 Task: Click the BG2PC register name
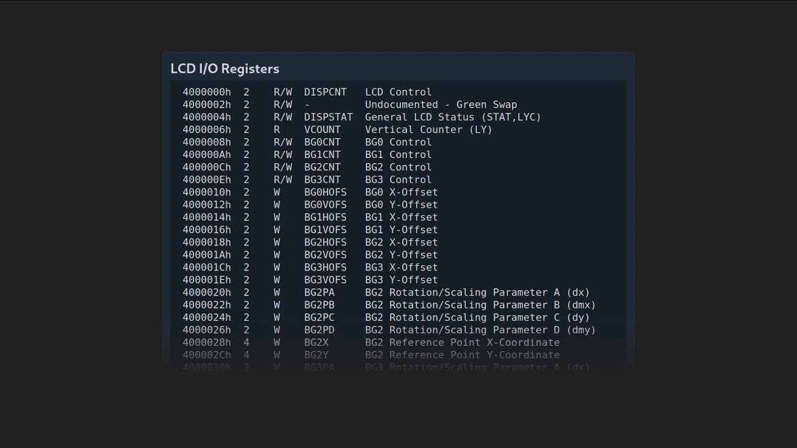coord(319,317)
